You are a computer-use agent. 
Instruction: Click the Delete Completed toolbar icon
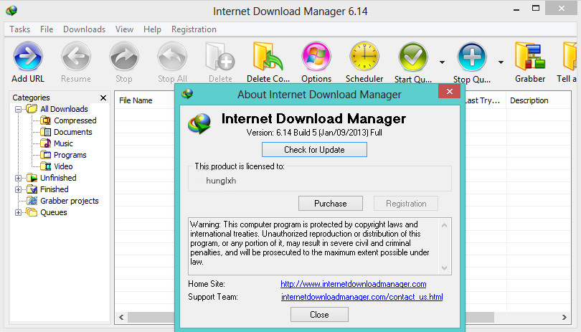pyautogui.click(x=268, y=57)
